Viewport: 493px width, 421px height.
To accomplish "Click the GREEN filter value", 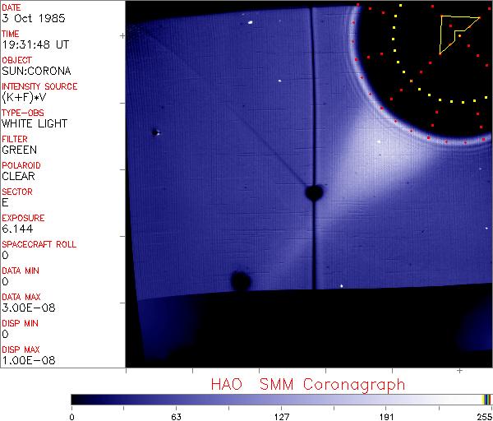I will [20, 150].
